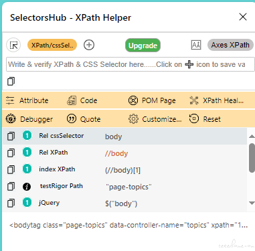The height and width of the screenshot is (251, 255).
Task: Click the plus circle add icon
Action: pos(89,45)
